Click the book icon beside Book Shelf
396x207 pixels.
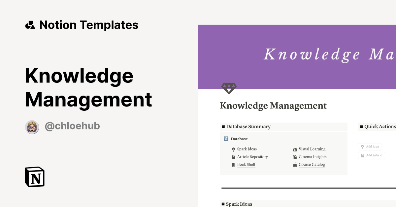point(234,165)
